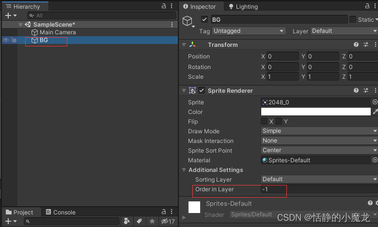
Task: Open Transform component help reference
Action: tap(356, 44)
